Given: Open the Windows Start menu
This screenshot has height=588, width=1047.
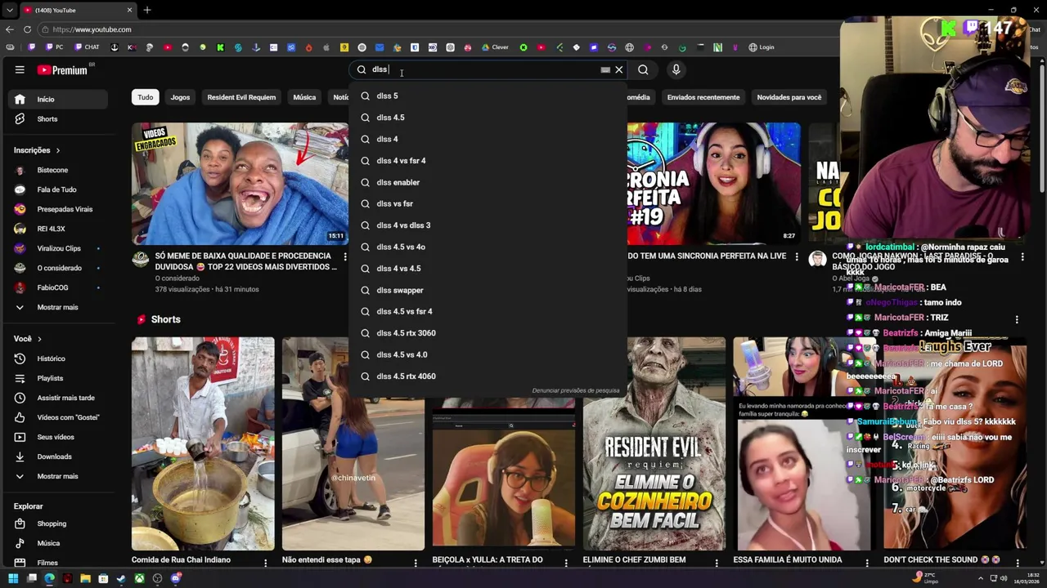Looking at the screenshot, I should 13,579.
